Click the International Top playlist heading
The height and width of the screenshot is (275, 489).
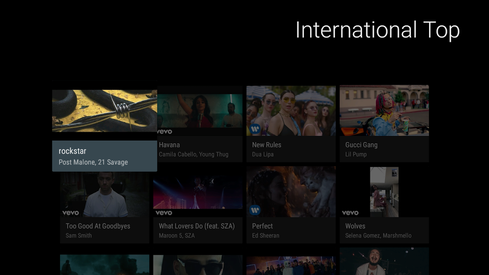(377, 30)
